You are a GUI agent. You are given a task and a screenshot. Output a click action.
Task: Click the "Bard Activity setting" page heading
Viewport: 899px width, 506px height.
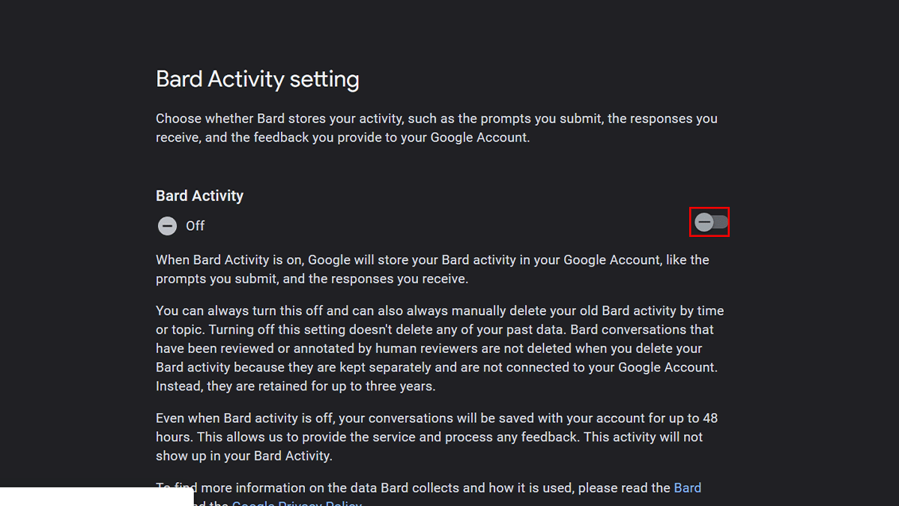tap(257, 79)
